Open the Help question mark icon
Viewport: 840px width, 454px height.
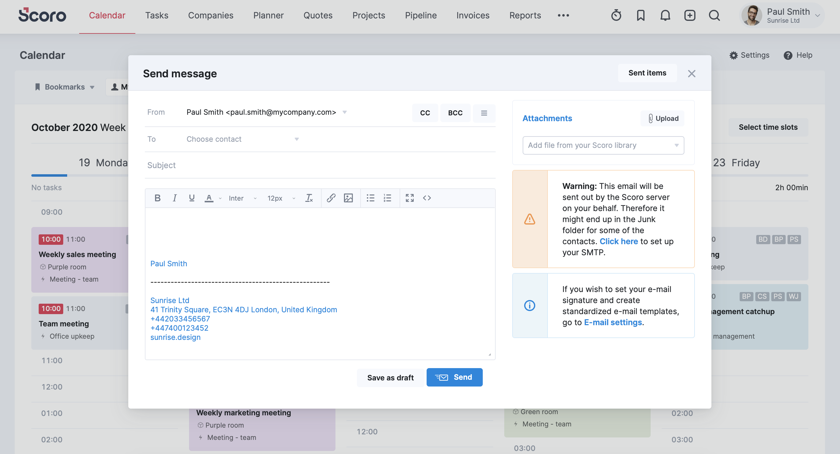(788, 56)
